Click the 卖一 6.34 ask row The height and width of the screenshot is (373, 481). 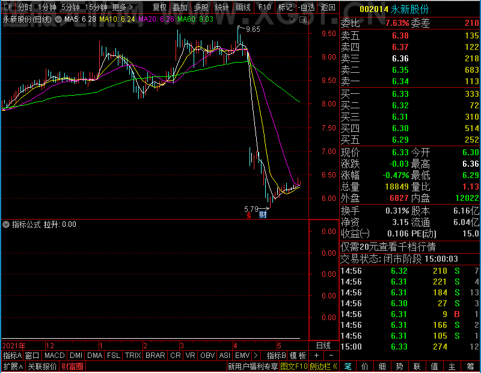pyautogui.click(x=410, y=81)
